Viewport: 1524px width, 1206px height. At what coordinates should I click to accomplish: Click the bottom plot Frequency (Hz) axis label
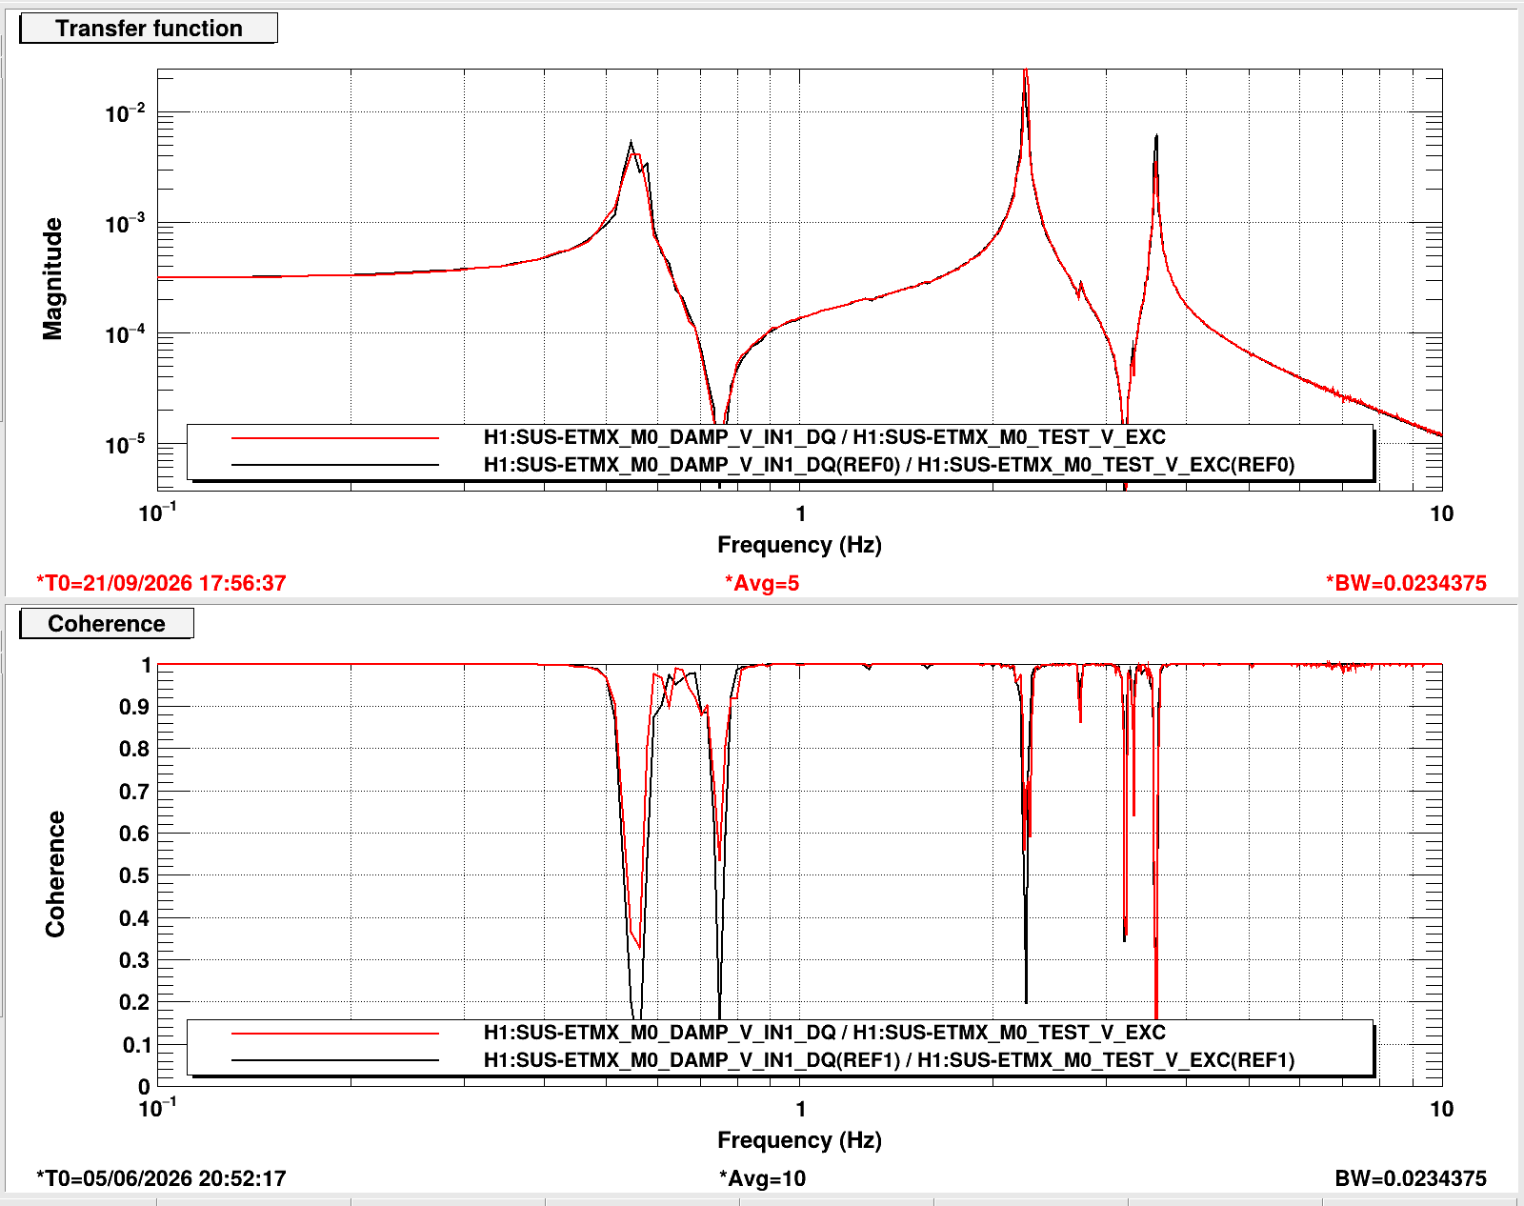click(799, 1140)
